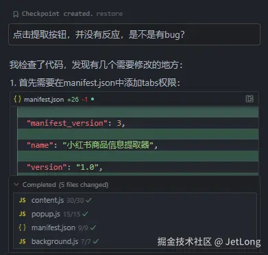
Task: Open manifest.json code block file name
Action: (x=44, y=100)
